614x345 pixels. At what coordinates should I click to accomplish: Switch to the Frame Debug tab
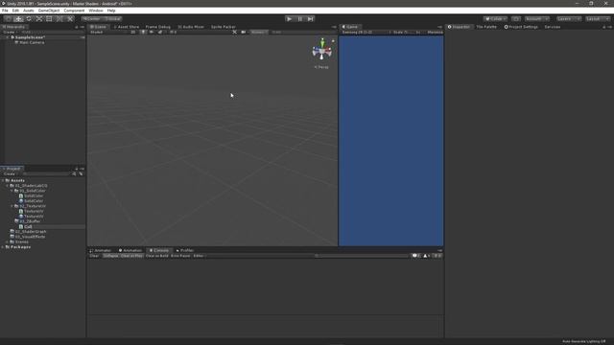(x=157, y=27)
